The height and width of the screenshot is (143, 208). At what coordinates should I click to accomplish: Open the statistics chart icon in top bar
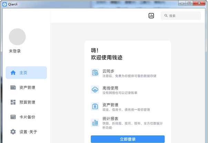coord(151,16)
